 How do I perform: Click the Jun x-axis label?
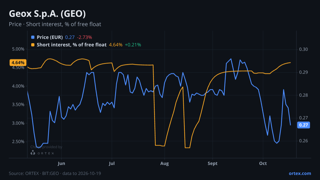coord(61,163)
